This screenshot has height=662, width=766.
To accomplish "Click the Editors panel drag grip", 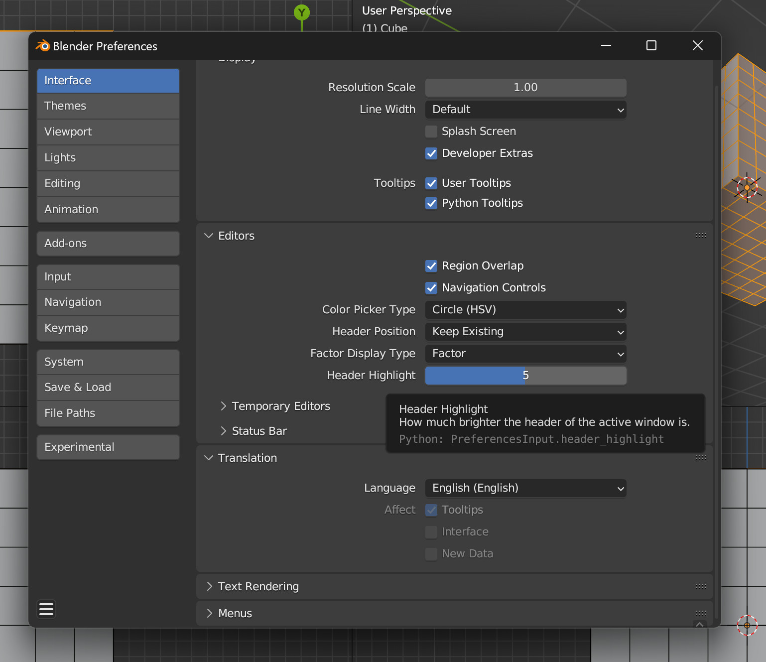I will [701, 236].
